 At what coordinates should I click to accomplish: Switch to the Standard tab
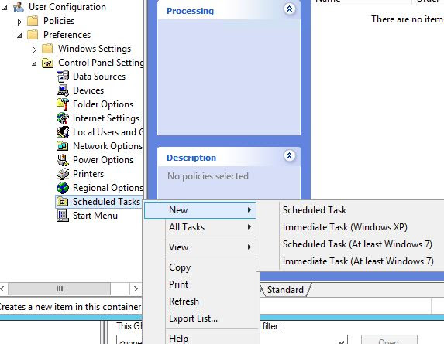click(x=285, y=290)
